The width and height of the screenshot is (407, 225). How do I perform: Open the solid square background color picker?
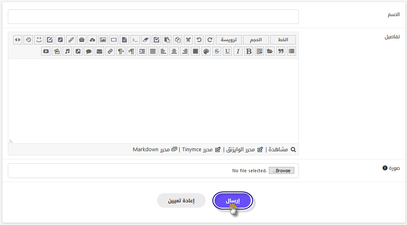point(195,51)
